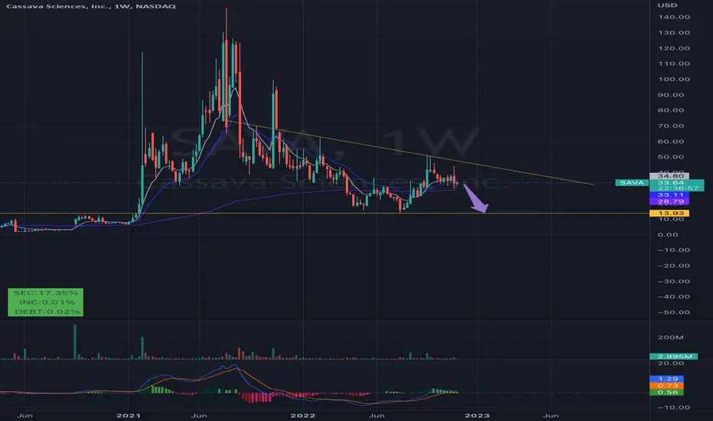Click the 100.00 price axis label
This screenshot has width=713, height=421.
click(673, 79)
